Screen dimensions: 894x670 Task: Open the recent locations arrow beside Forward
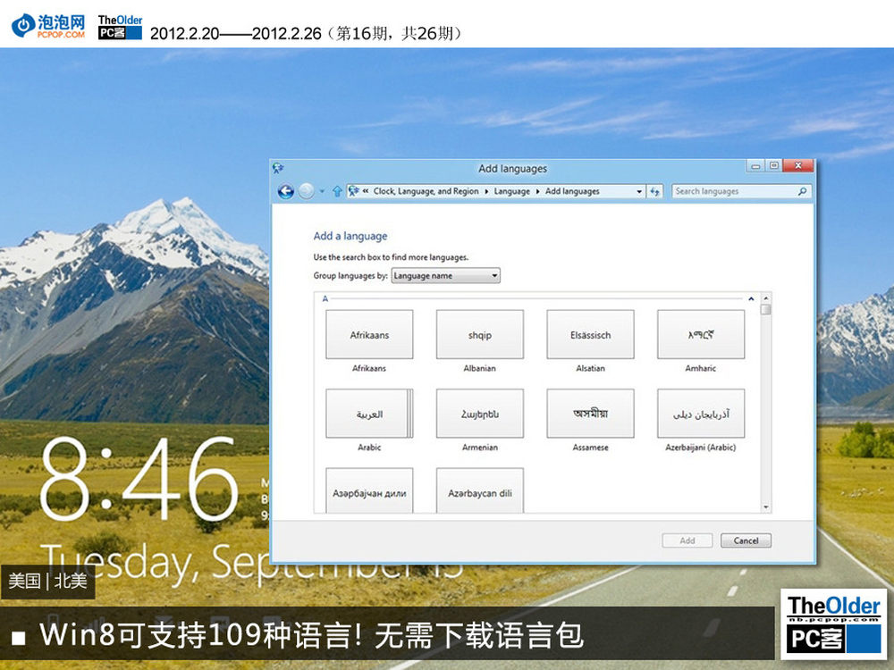click(x=322, y=191)
